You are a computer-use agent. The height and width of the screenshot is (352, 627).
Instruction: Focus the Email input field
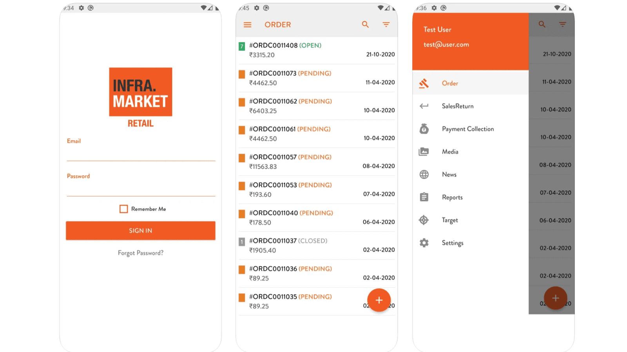tap(141, 153)
